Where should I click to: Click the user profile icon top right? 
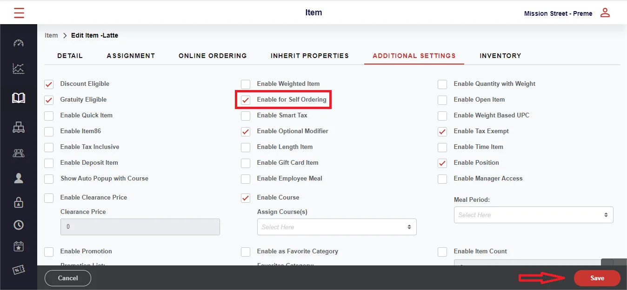click(605, 13)
